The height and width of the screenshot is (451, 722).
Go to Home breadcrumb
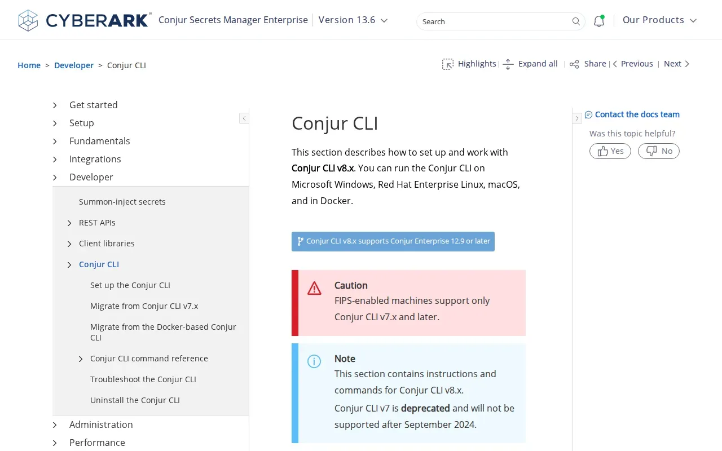tap(29, 65)
